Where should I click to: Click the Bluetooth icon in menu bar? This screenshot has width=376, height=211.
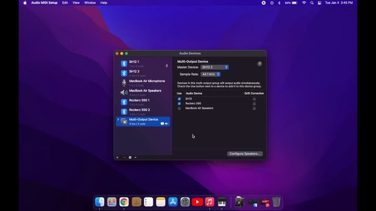point(279,3)
